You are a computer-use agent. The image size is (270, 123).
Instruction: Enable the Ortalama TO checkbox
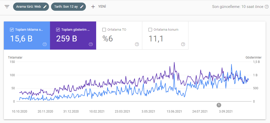click(104, 30)
